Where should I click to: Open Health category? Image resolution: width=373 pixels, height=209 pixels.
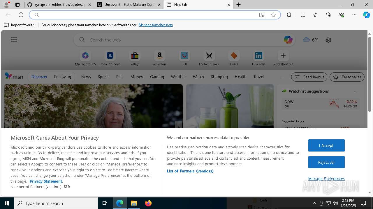240,77
